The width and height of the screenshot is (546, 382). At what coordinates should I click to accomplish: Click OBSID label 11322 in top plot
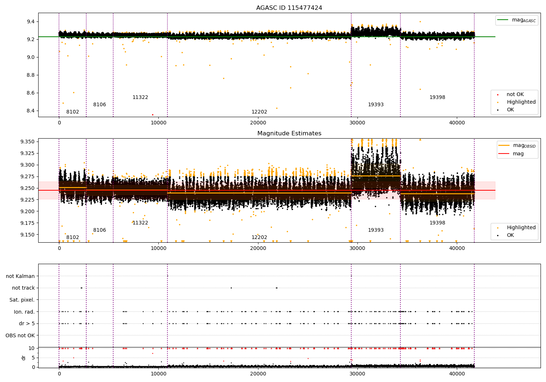[140, 98]
